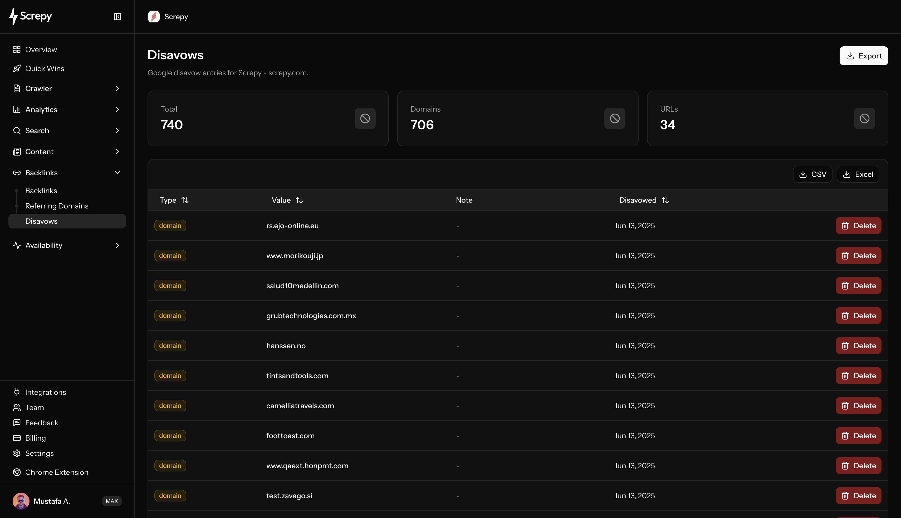
Task: Sort by Type column arrows
Action: [185, 200]
